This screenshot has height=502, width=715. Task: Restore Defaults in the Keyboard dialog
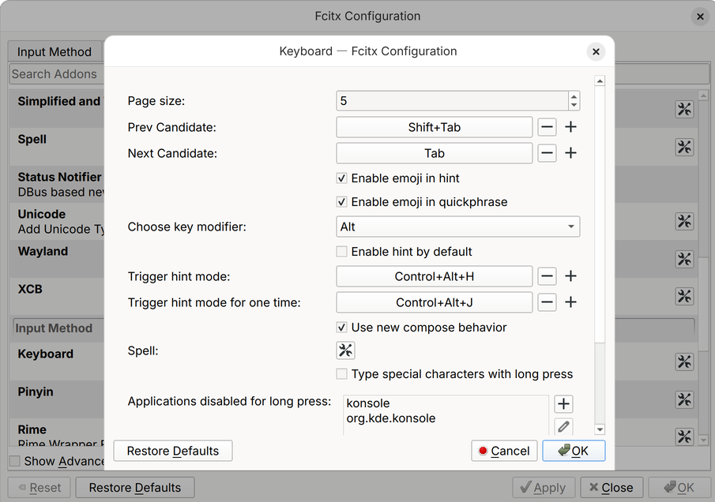click(x=173, y=451)
